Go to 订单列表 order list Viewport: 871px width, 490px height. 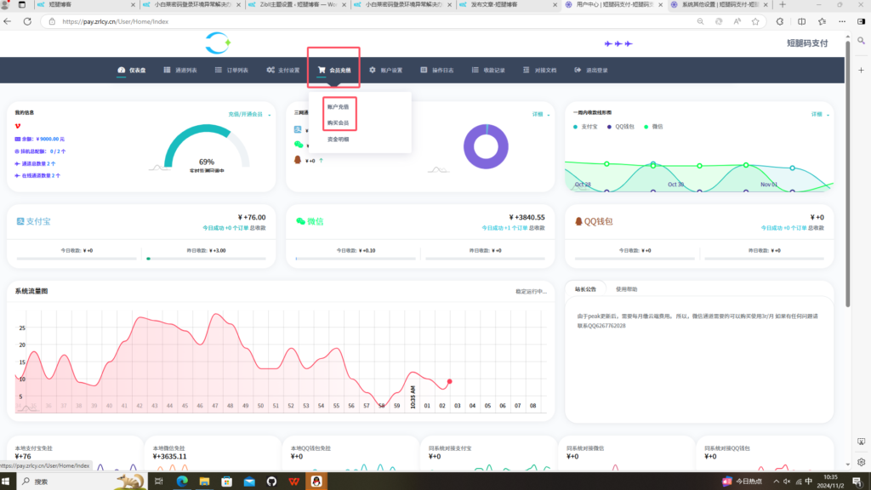point(231,70)
